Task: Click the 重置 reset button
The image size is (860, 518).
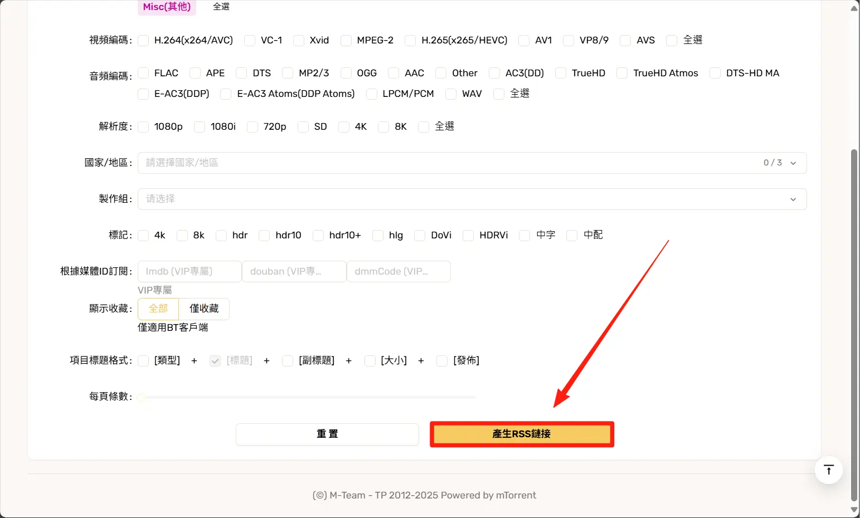Action: 327,434
